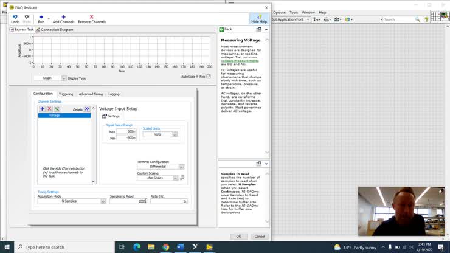This screenshot has height=253, width=450.
Task: Click the Add Channels toolbar icon
Action: pyautogui.click(x=63, y=17)
